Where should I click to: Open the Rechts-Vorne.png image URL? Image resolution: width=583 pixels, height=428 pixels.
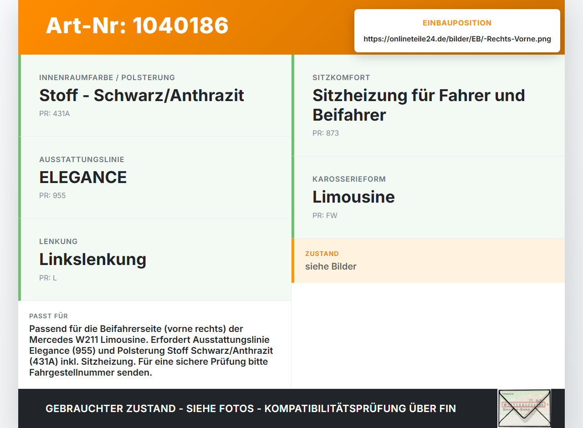click(x=457, y=39)
